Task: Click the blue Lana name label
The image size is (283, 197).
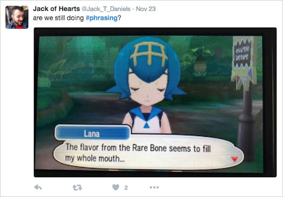Action: (x=92, y=133)
